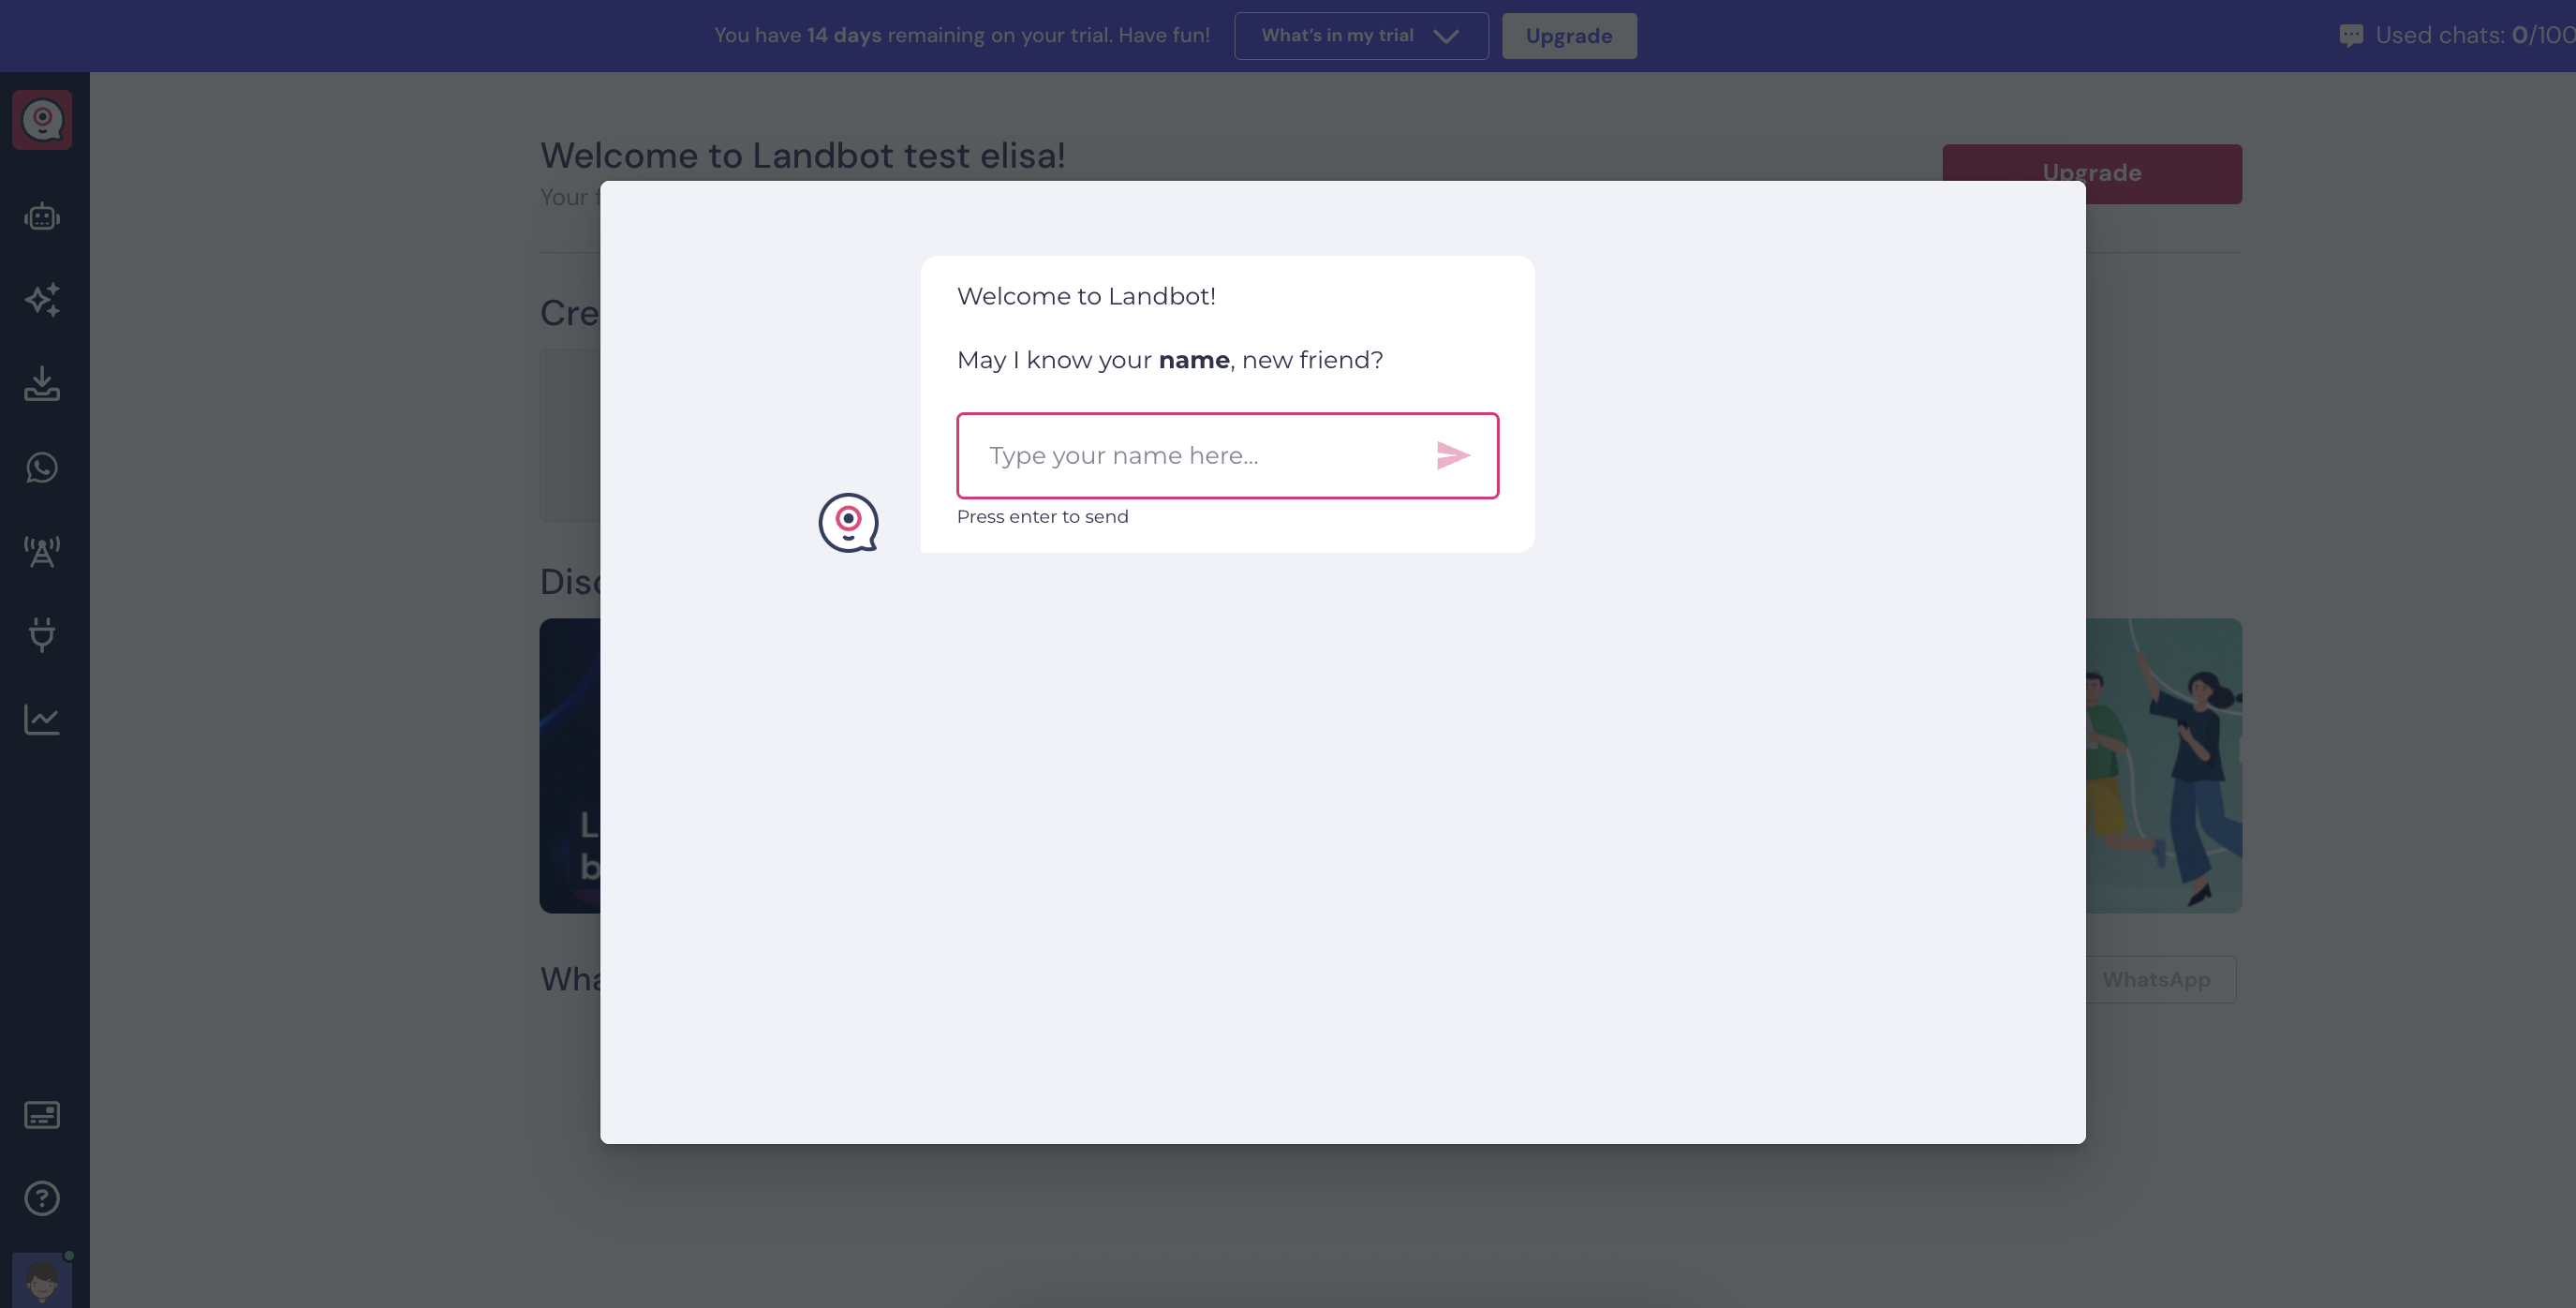Click the Upgrade button in trial banner

[x=1569, y=36]
